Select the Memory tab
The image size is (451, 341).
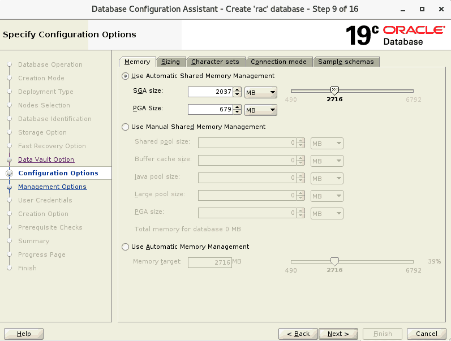click(137, 62)
